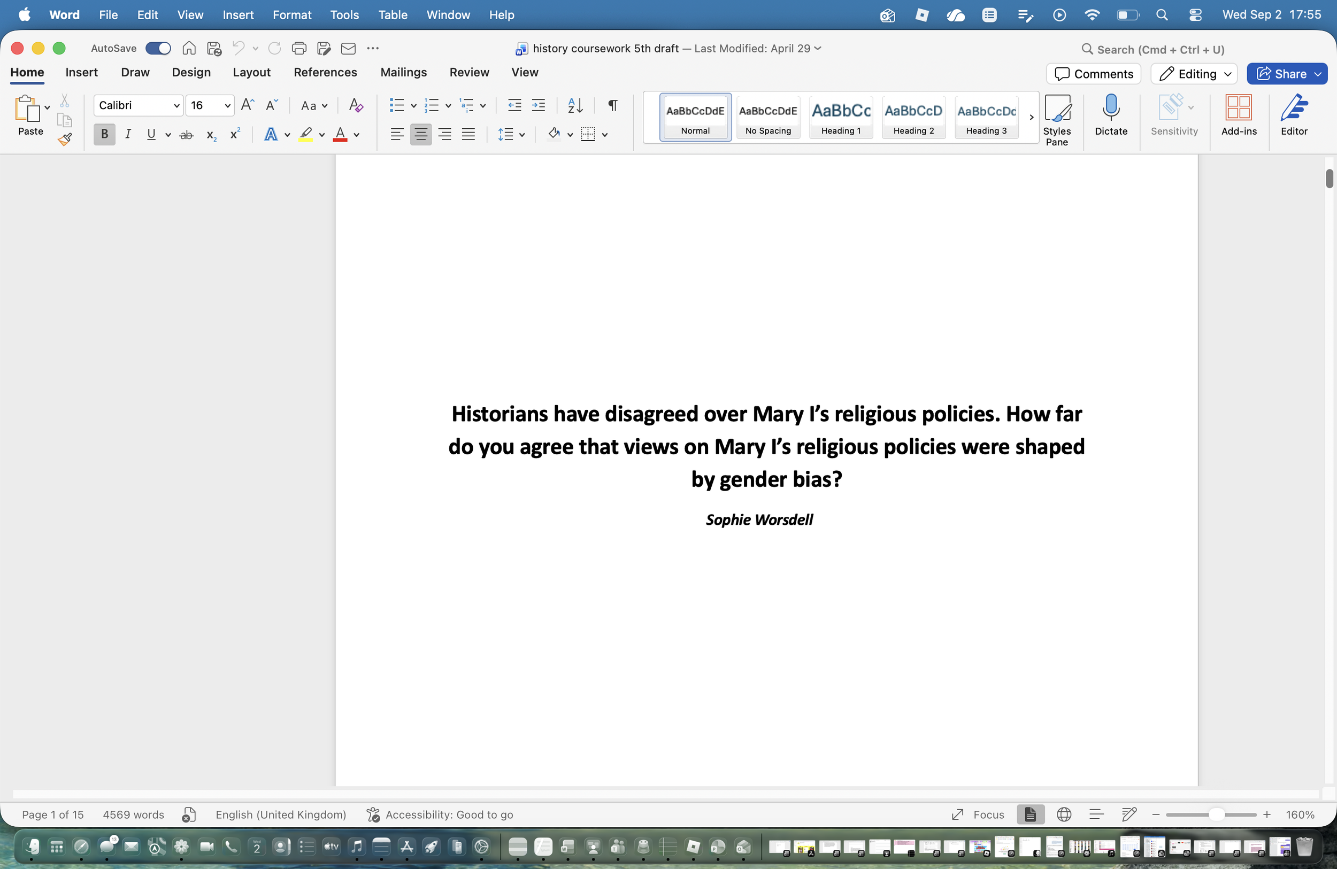Image resolution: width=1337 pixels, height=869 pixels.
Task: Click the Format Painter brush icon
Action: [65, 138]
